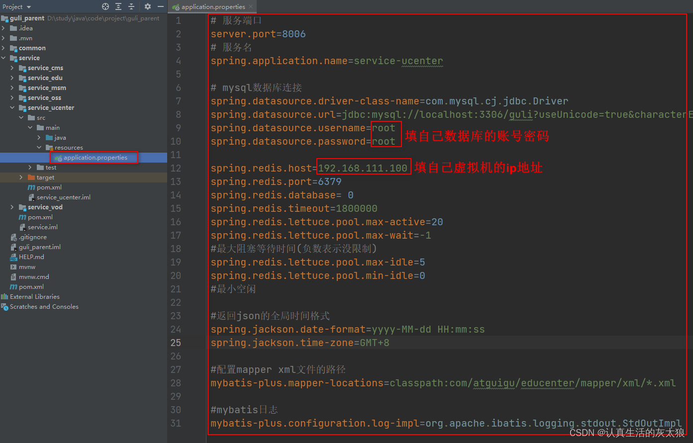Expand the service_cms module
The image size is (693, 443).
click(x=12, y=68)
